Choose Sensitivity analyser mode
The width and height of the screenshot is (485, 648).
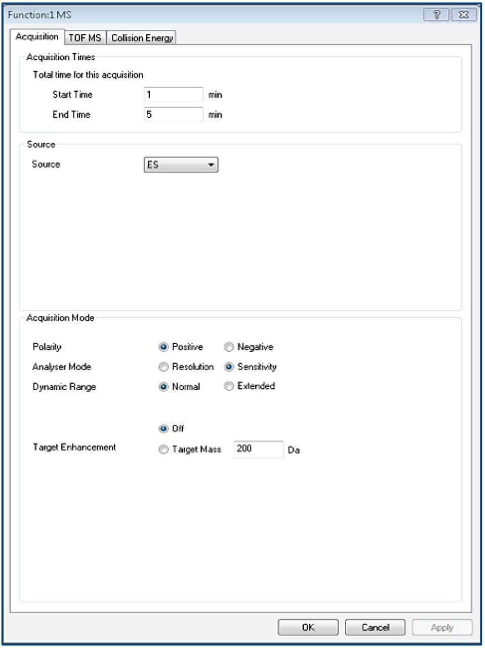[x=229, y=367]
